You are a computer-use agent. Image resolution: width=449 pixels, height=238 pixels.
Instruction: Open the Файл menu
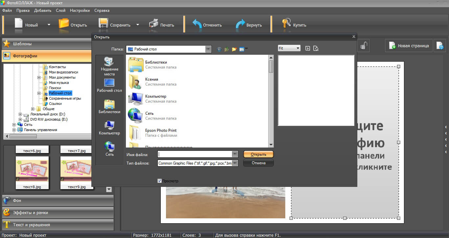point(7,10)
